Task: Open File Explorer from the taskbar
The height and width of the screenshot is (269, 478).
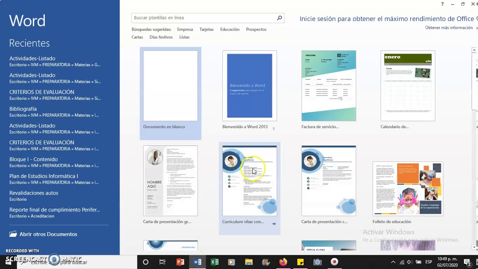Action: click(x=249, y=262)
